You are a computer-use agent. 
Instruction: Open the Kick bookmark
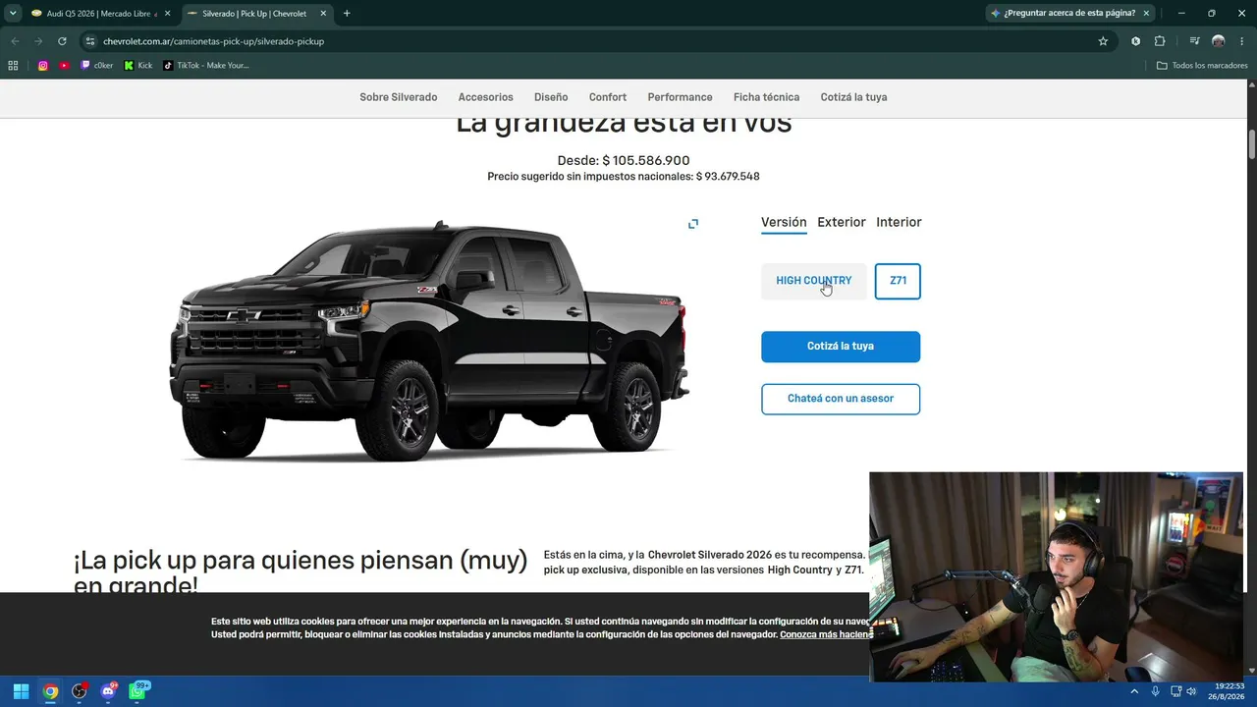click(x=138, y=66)
